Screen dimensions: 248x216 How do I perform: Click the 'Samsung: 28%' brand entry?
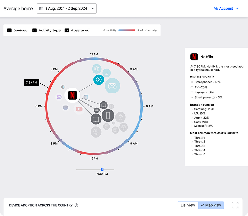(204, 109)
